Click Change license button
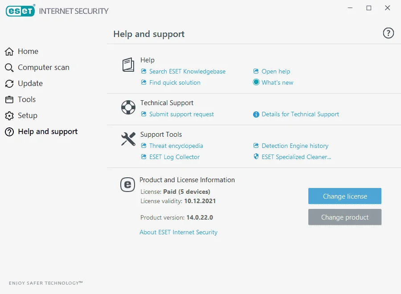 [345, 196]
